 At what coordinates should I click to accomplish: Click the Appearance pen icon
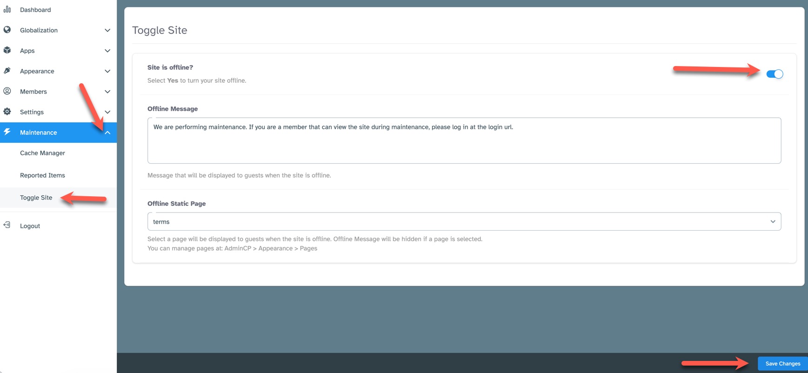pos(7,71)
